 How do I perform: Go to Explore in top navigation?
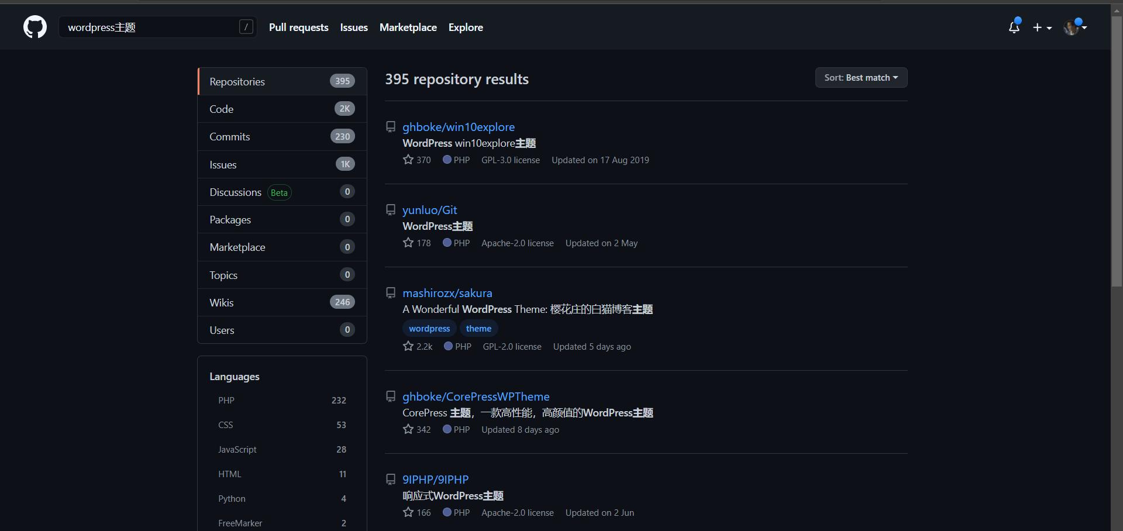465,27
